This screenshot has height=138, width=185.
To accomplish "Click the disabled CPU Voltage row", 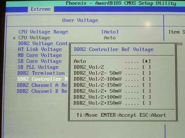I will pos(31,38).
